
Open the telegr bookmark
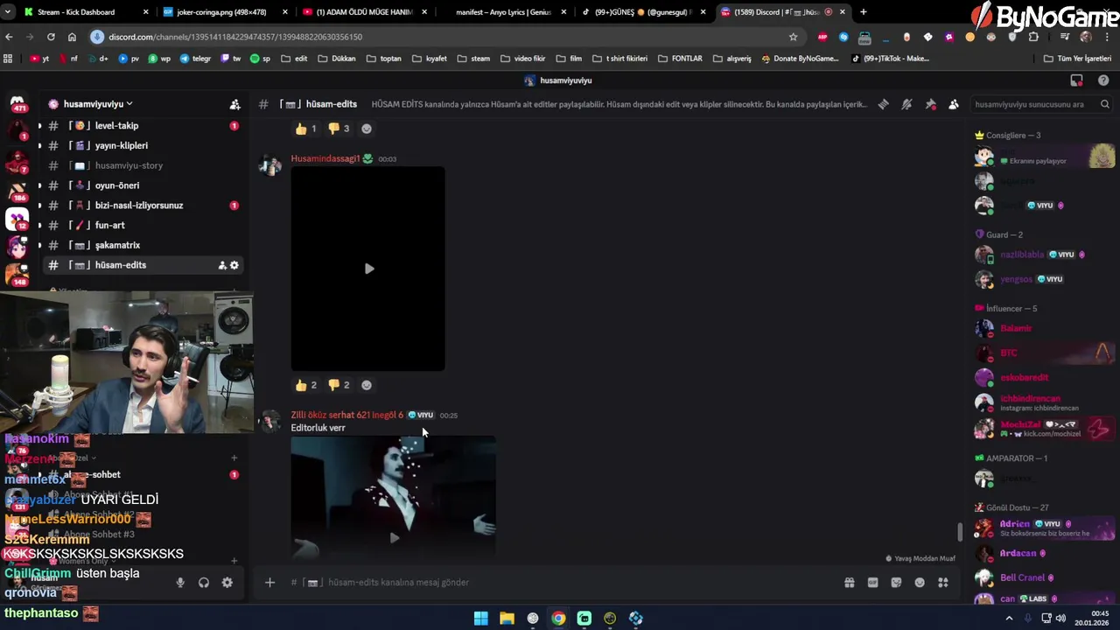point(195,59)
